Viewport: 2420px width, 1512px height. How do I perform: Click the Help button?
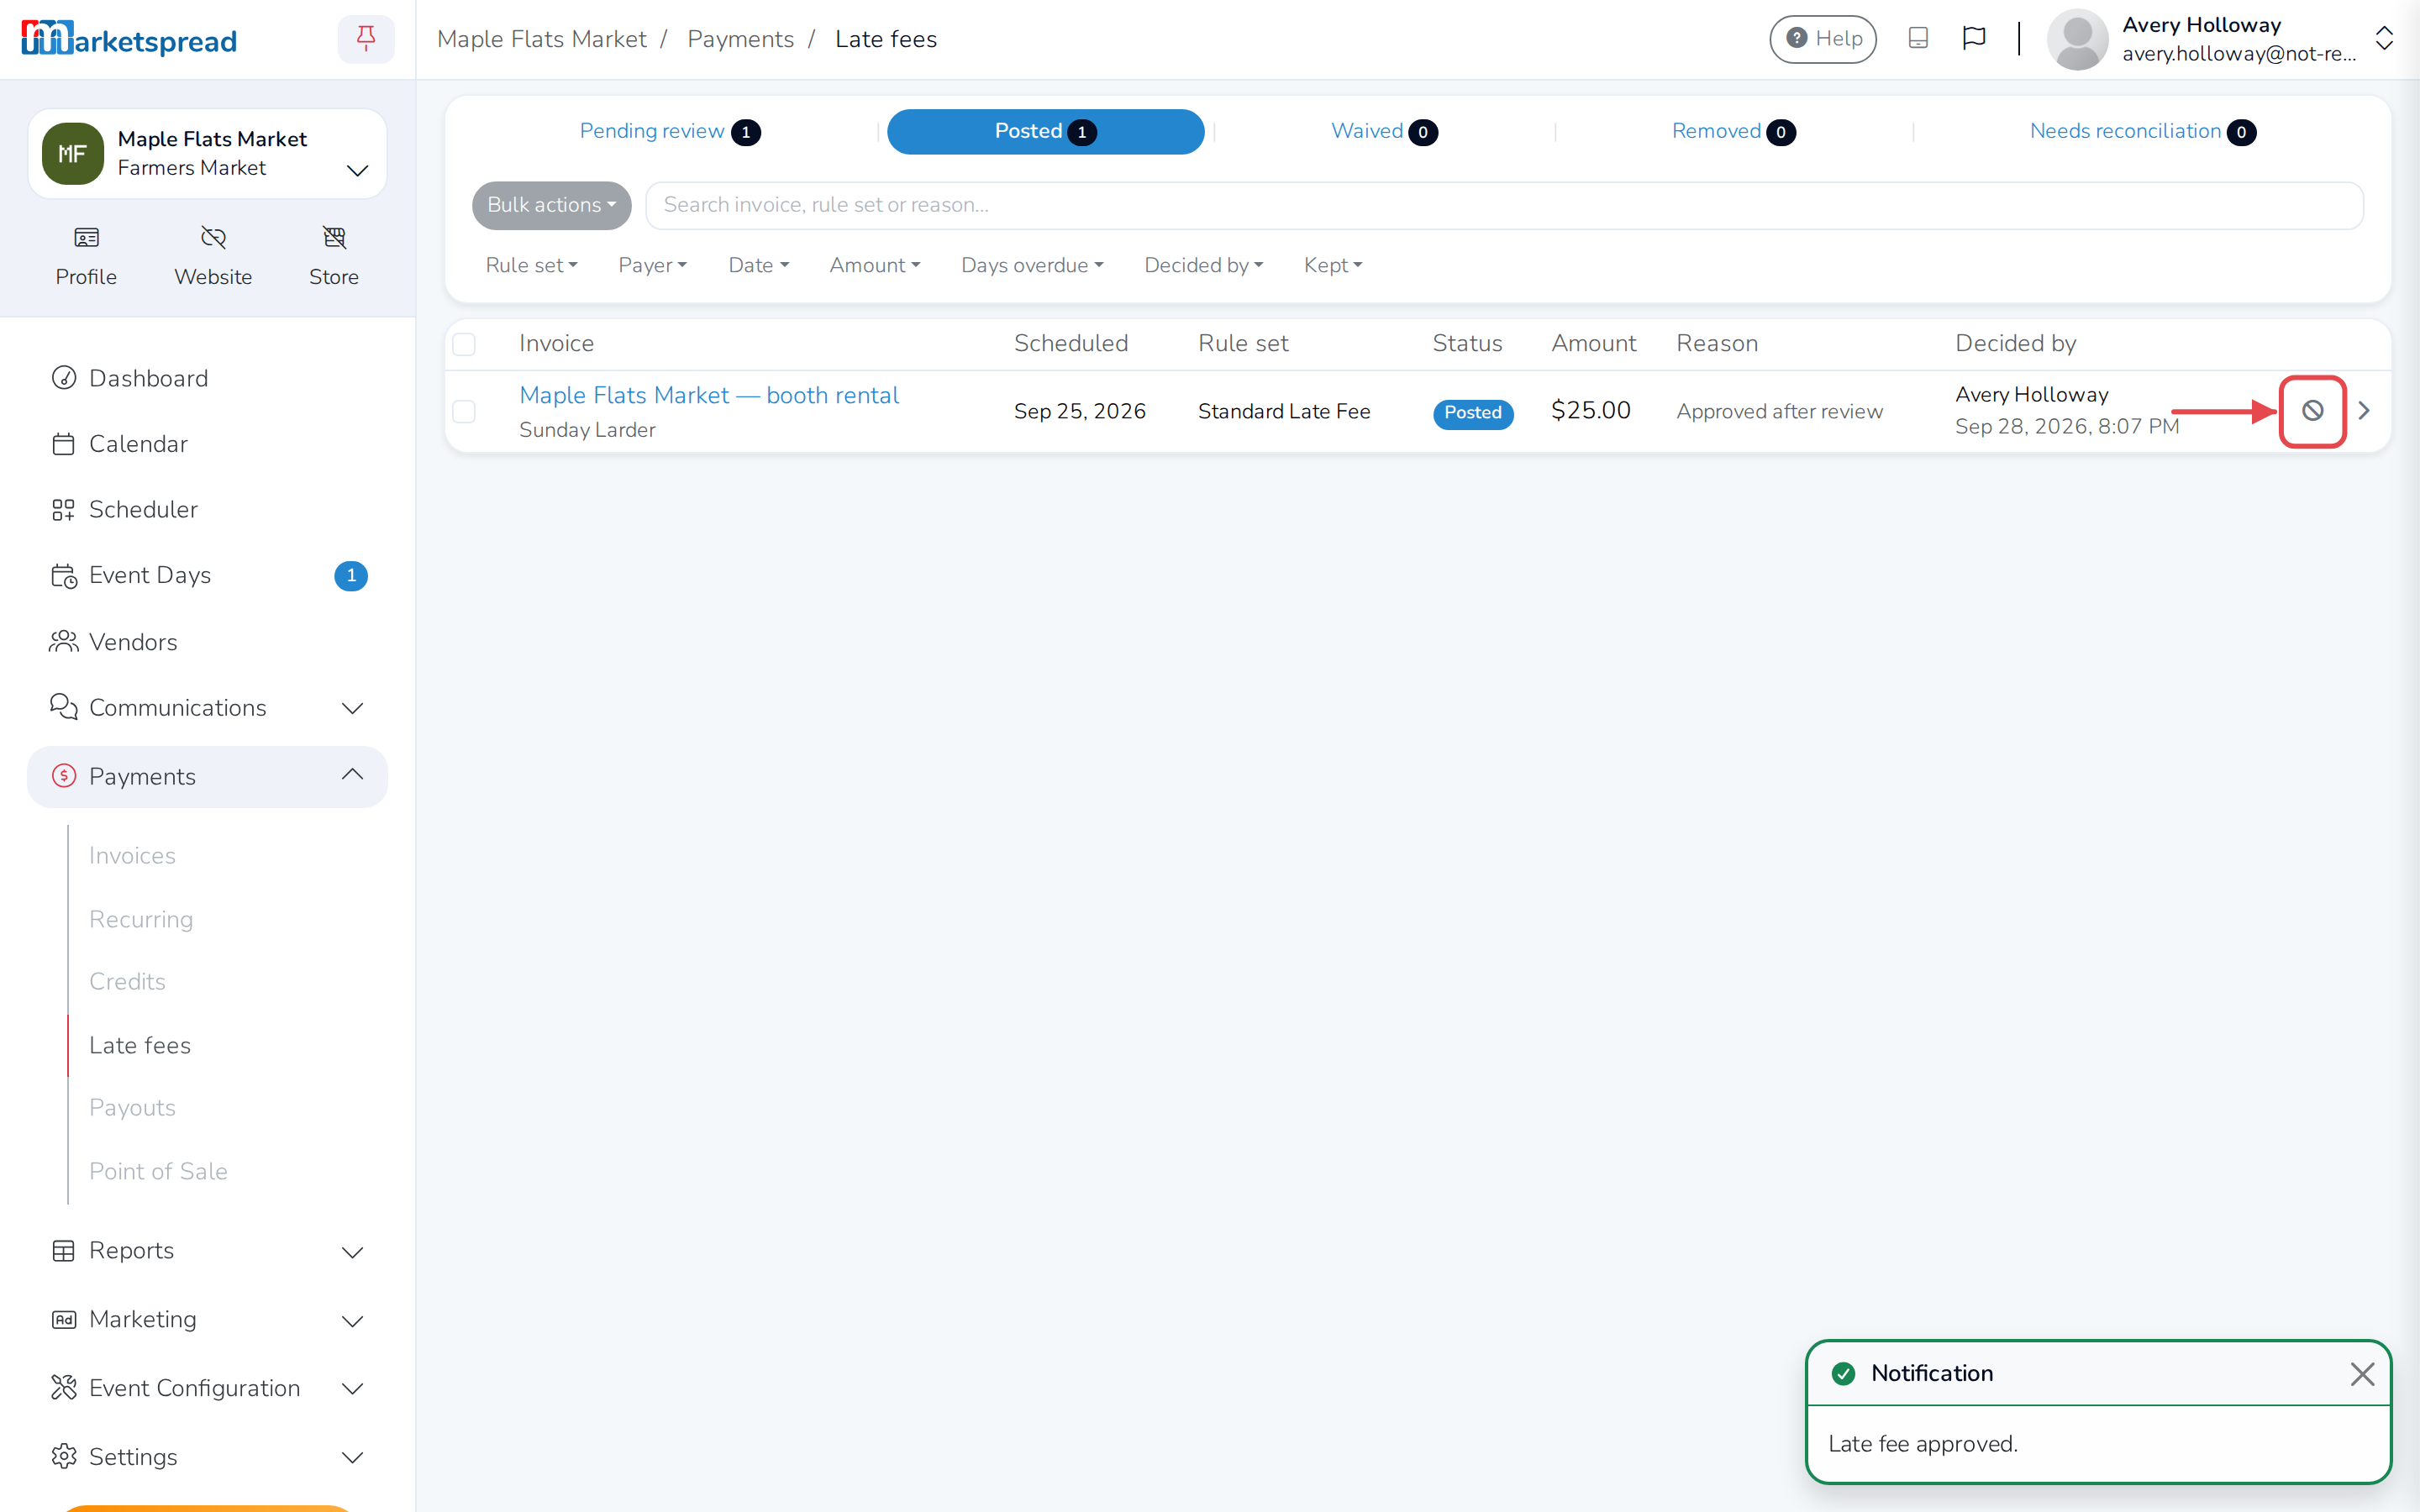pos(1823,39)
